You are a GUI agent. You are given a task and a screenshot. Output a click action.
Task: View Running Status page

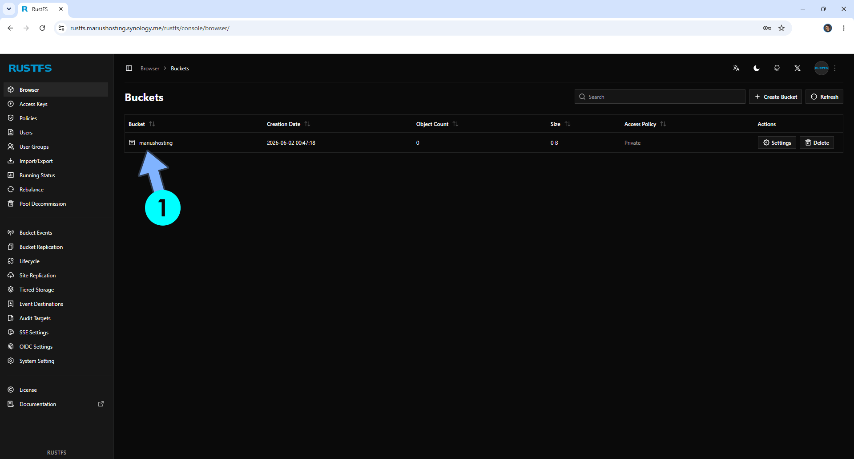click(56, 175)
